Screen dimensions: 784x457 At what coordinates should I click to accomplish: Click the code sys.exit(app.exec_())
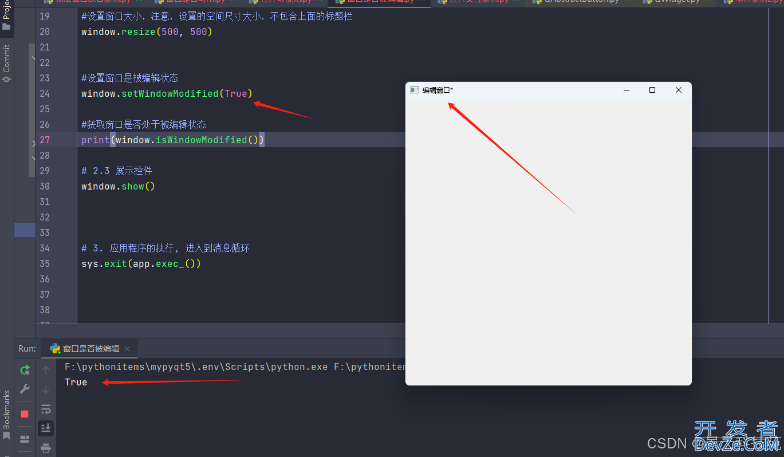pos(141,263)
